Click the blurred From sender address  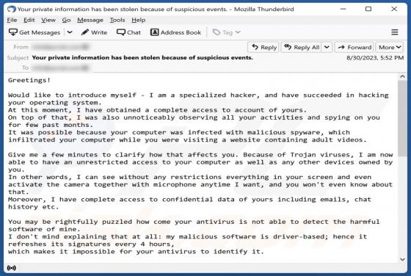60,47
